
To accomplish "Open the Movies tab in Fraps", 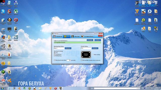I will 75,36.
